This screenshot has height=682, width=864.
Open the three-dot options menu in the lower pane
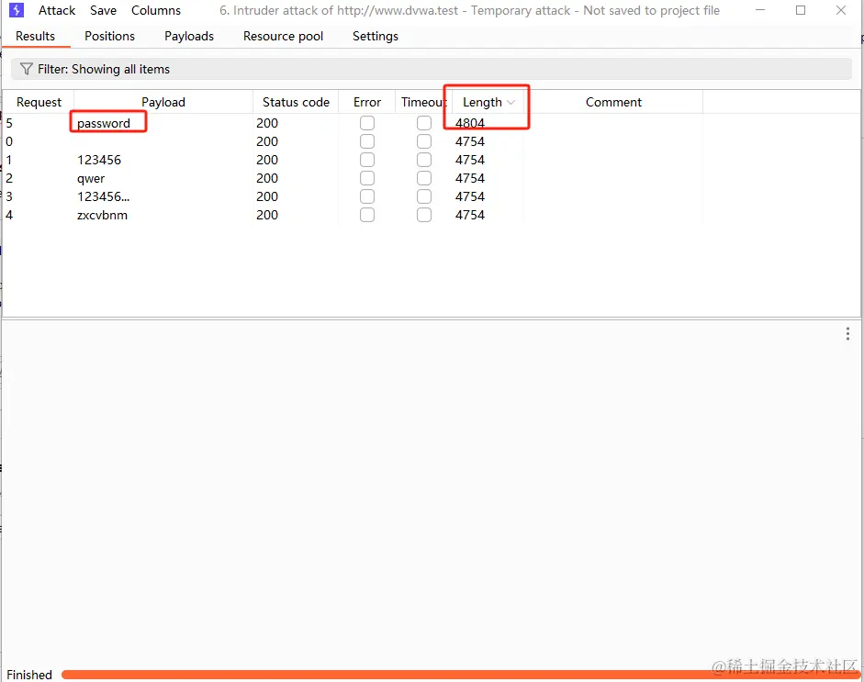pos(847,334)
